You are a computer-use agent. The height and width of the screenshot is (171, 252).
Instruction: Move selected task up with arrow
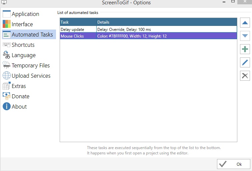click(x=245, y=23)
